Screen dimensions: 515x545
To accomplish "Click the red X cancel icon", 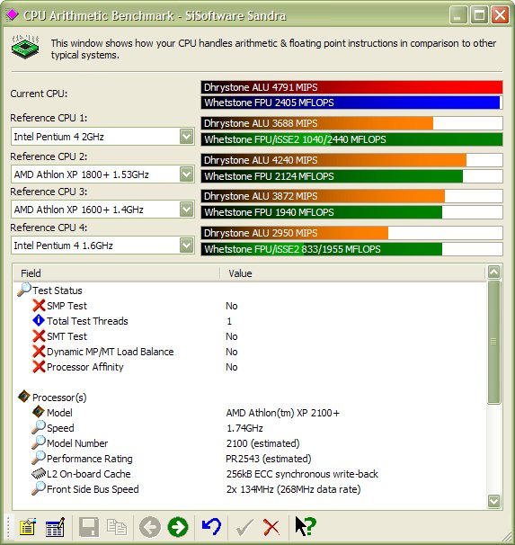I will click(x=271, y=527).
